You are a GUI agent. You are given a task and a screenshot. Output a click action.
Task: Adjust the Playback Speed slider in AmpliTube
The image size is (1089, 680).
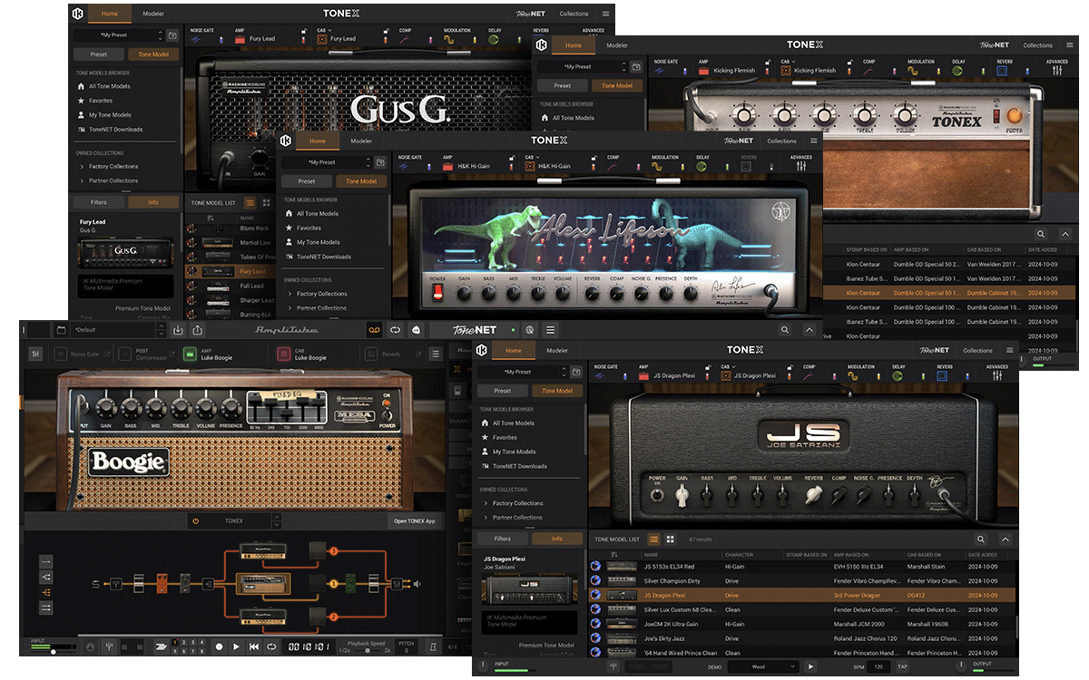tap(366, 650)
